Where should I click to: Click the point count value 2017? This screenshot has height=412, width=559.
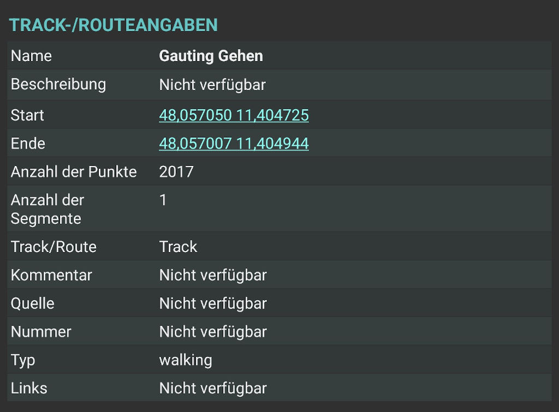point(176,172)
